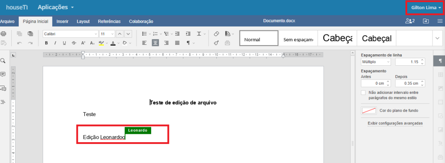Expand the multilevel list dropdown
The width and height of the screenshot is (445, 163).
coord(172,34)
